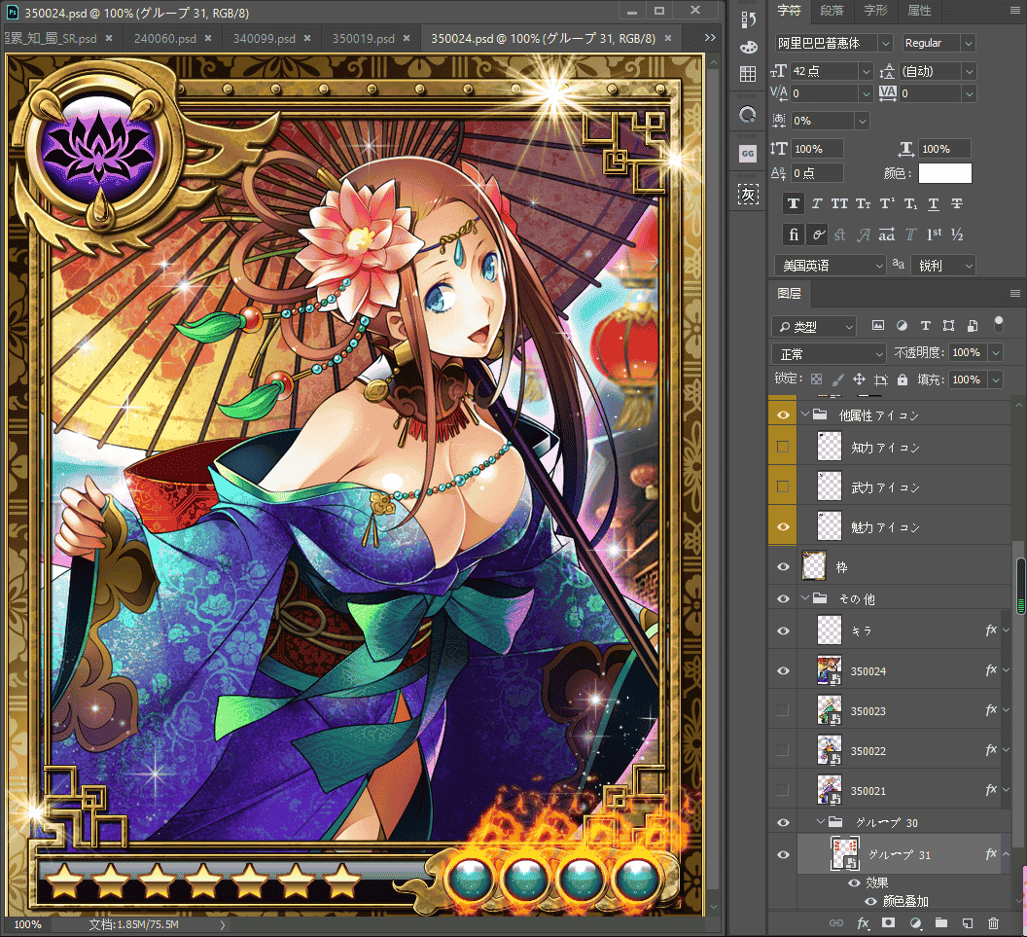Filter layers by adjustment layer icon
The height and width of the screenshot is (937, 1027).
point(902,326)
